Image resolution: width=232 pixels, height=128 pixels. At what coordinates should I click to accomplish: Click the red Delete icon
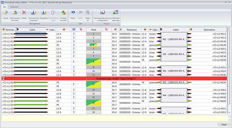[x=24, y=13]
